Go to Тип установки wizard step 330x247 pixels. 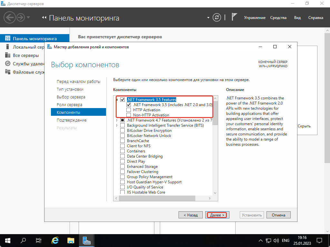pos(70,89)
